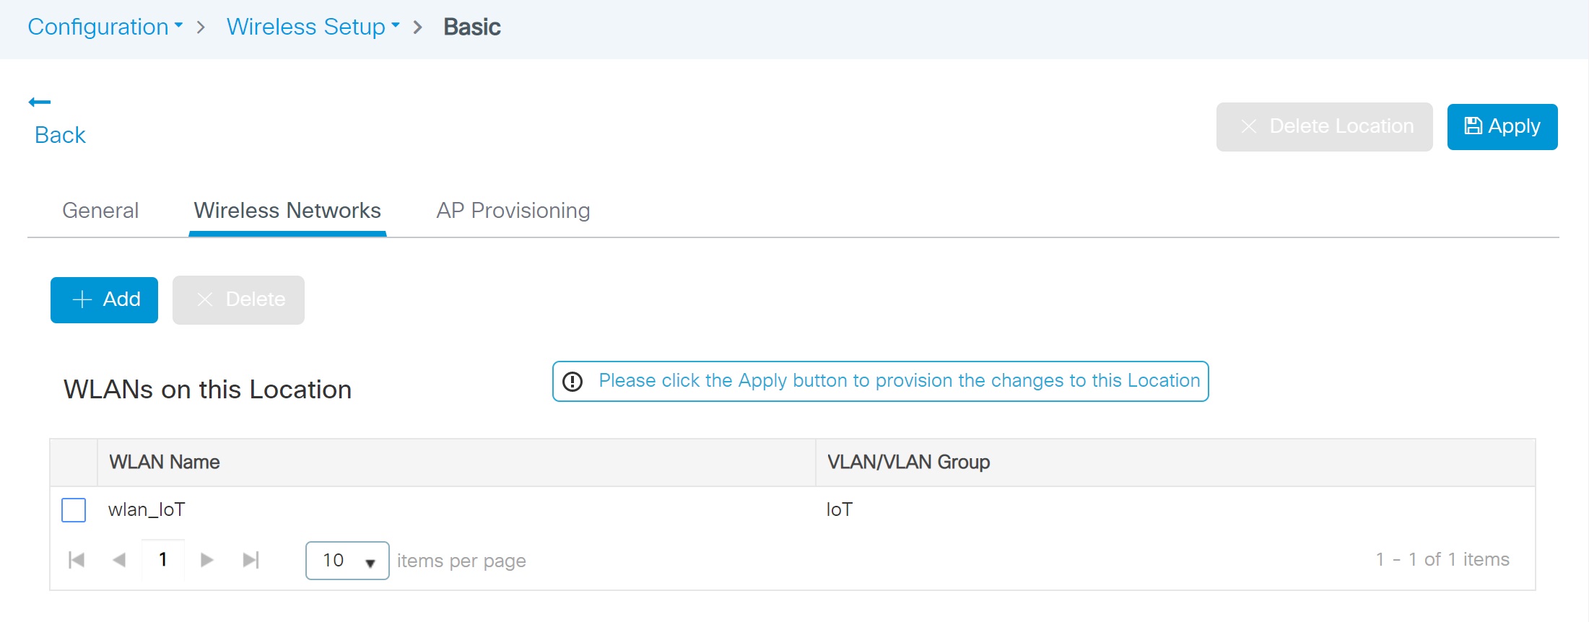
Task: Click the back arrow icon
Action: (x=40, y=102)
